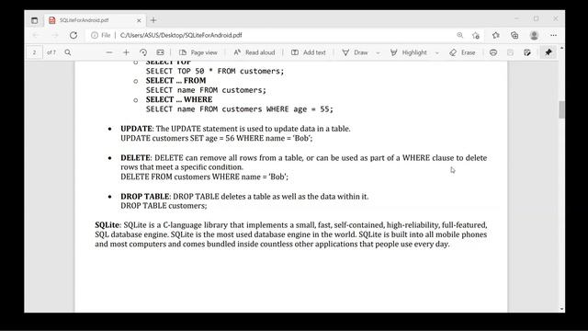
Task: Open browser zoom magnifier in address bar
Action: point(459,35)
